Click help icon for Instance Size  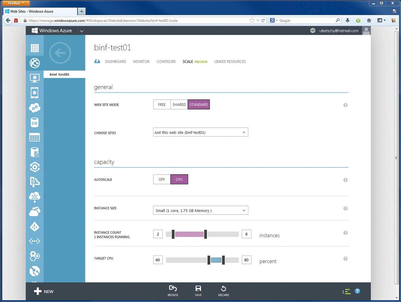tap(346, 209)
